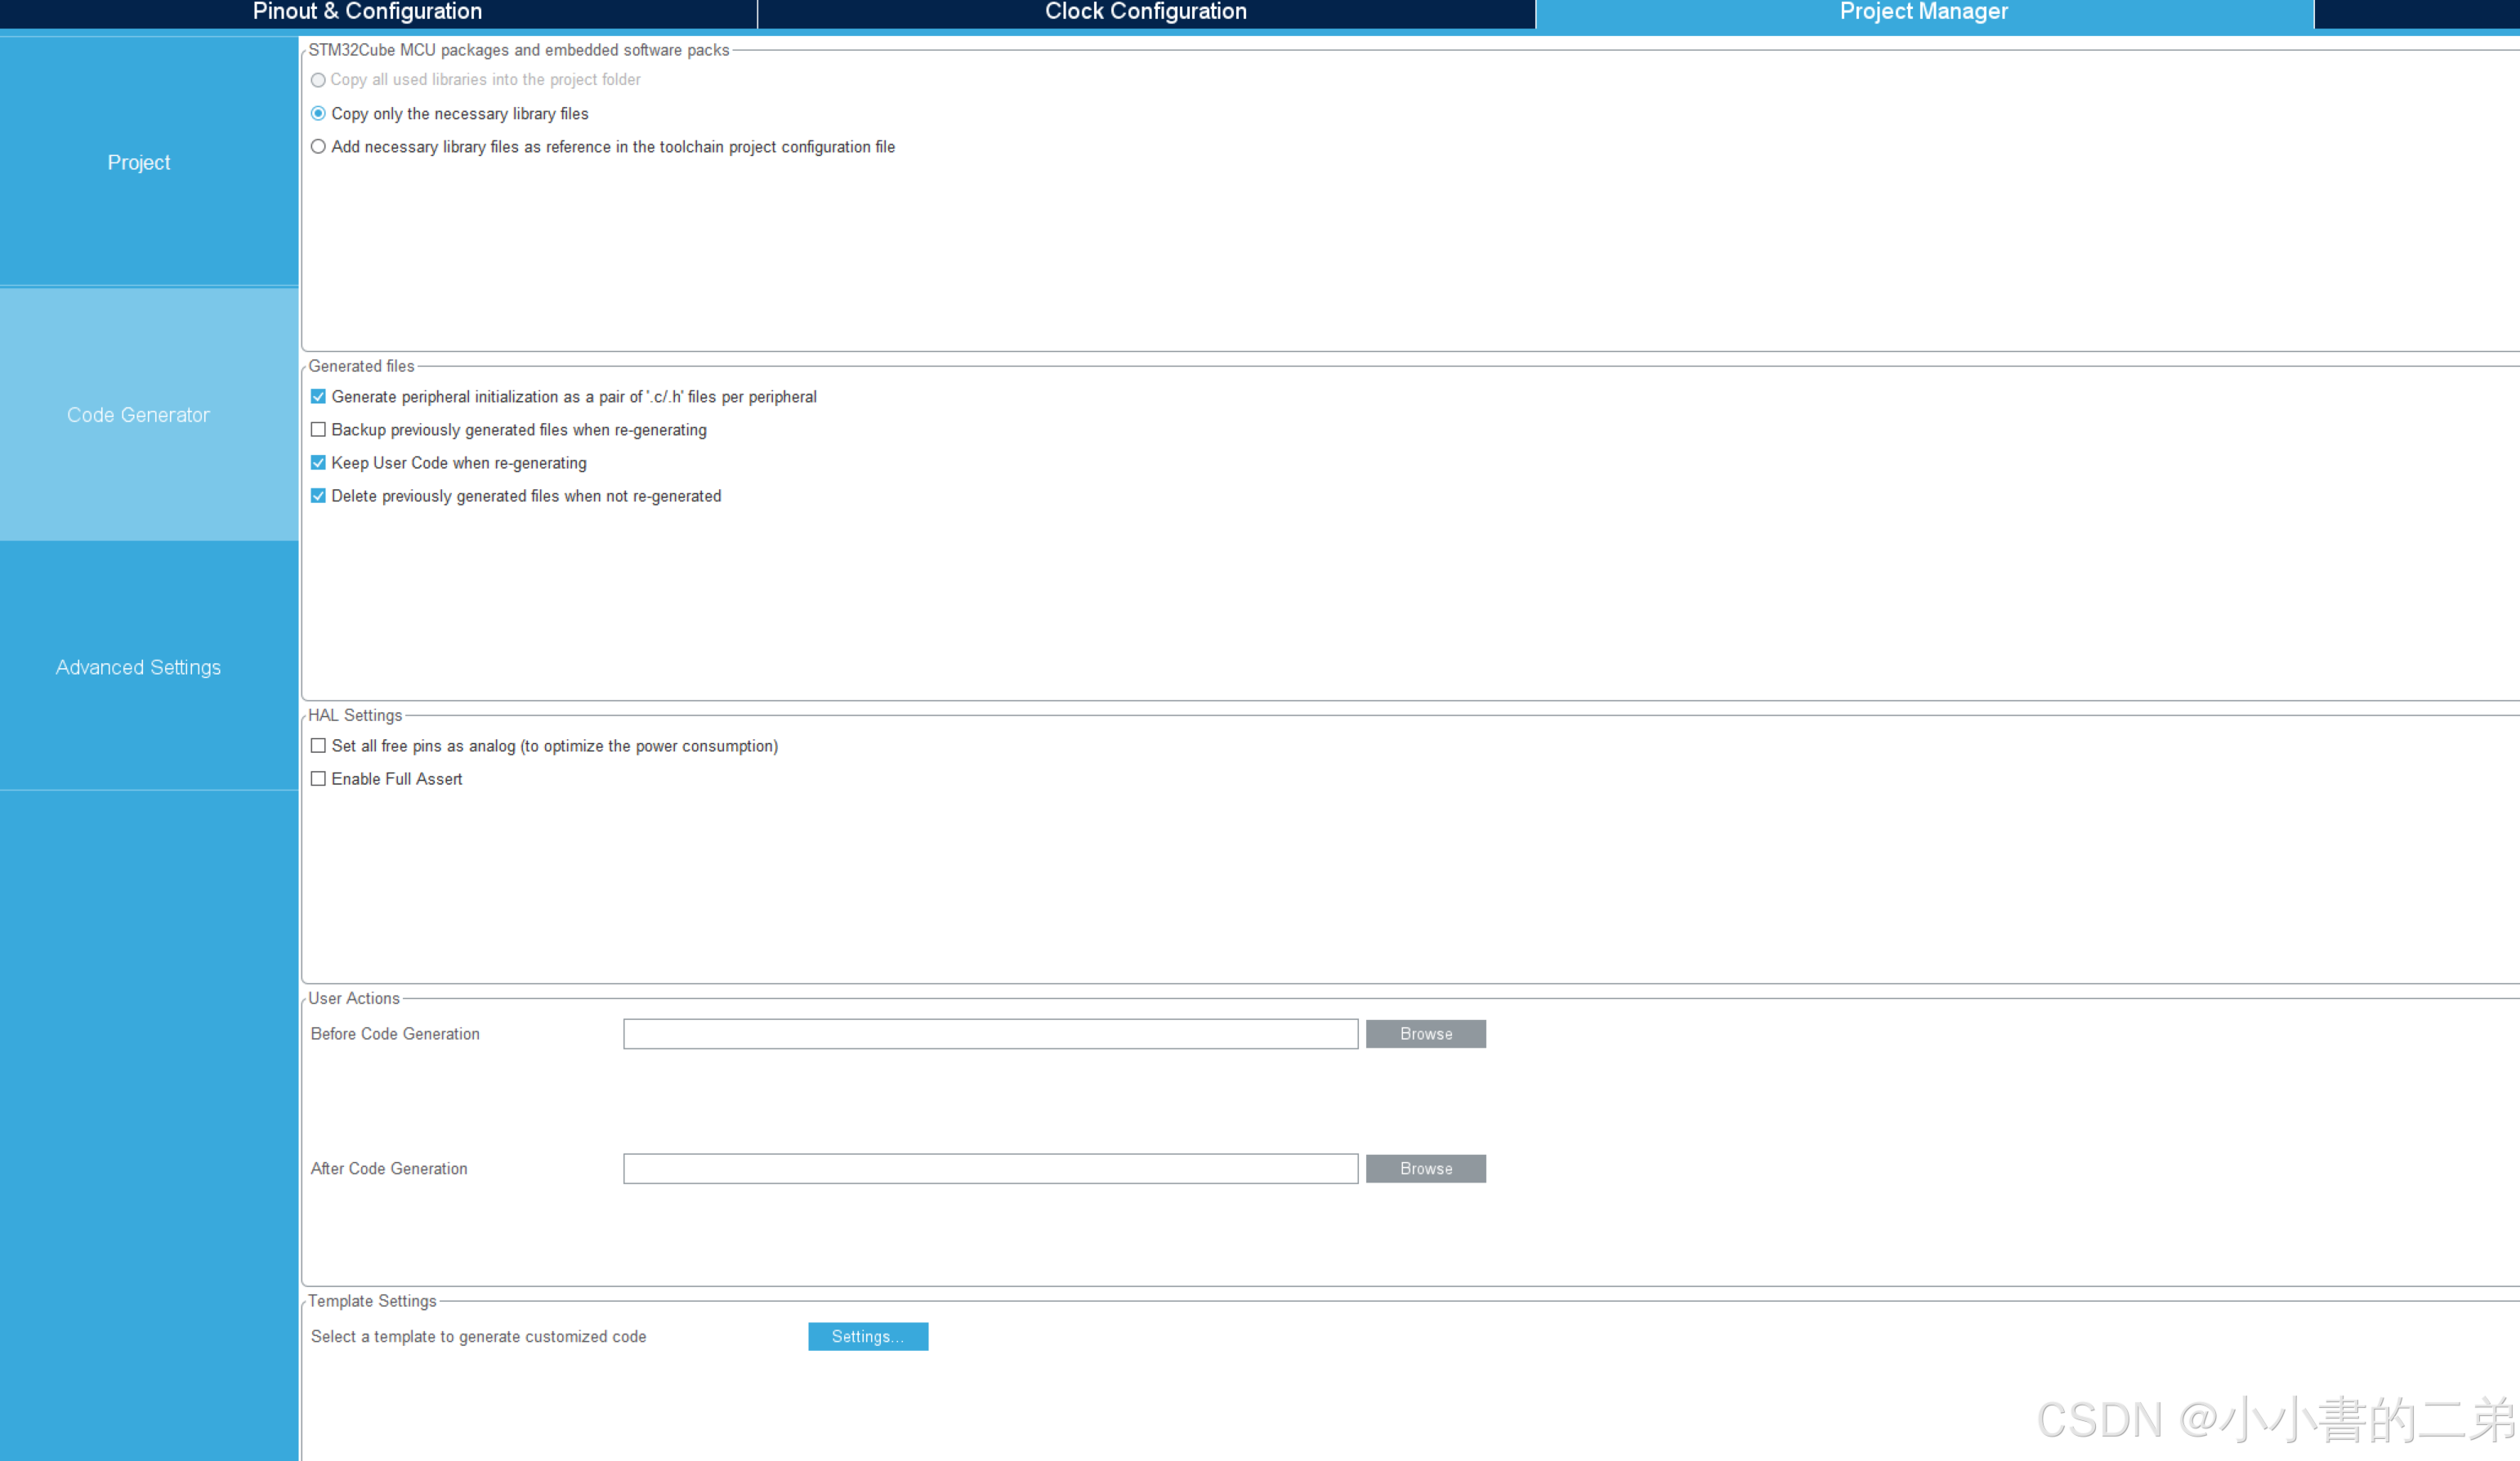Select the Project Manager tab

[1923, 12]
